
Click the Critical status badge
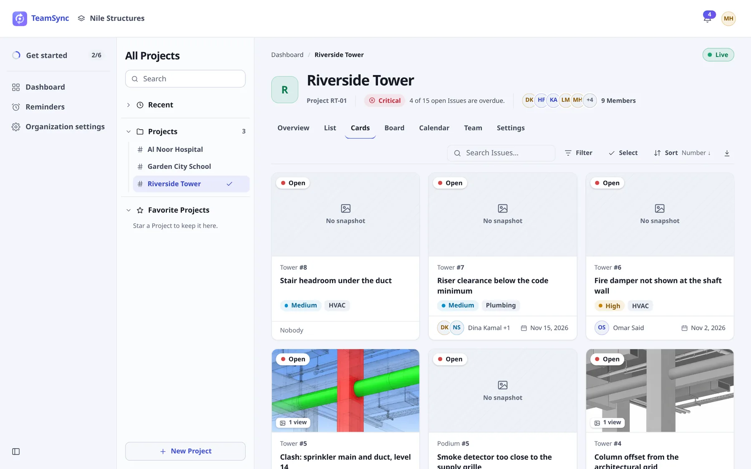point(385,100)
